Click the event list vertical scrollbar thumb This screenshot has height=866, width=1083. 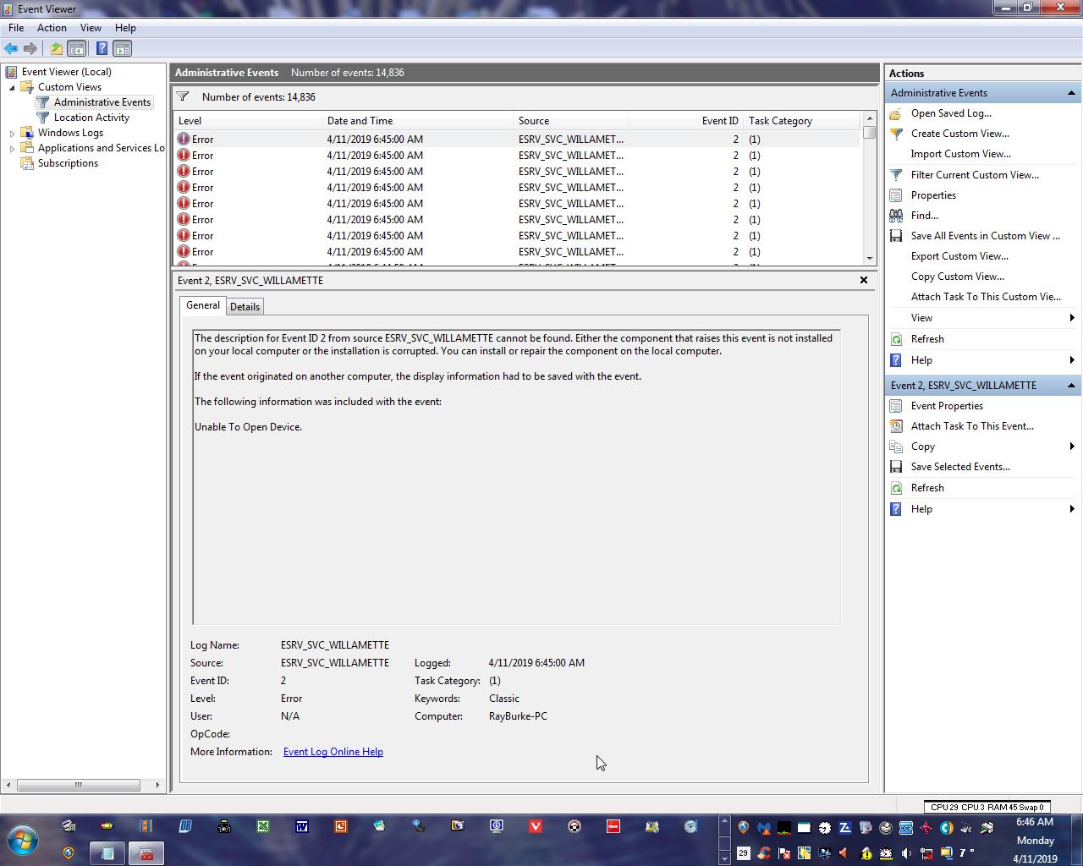click(869, 133)
